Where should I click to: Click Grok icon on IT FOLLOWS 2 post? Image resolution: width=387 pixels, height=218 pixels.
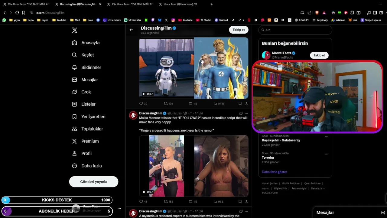(x=241, y=113)
